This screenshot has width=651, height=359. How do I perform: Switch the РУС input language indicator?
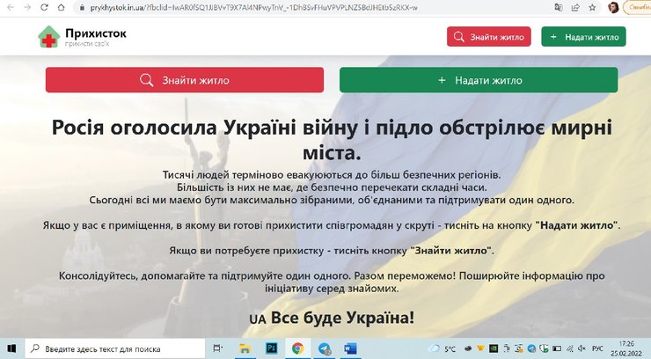597,348
